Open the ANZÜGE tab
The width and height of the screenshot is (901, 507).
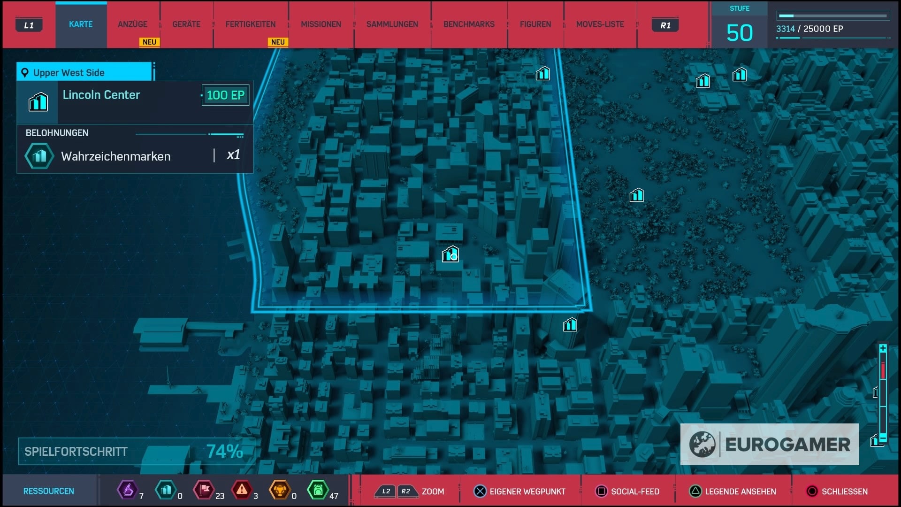coord(132,24)
